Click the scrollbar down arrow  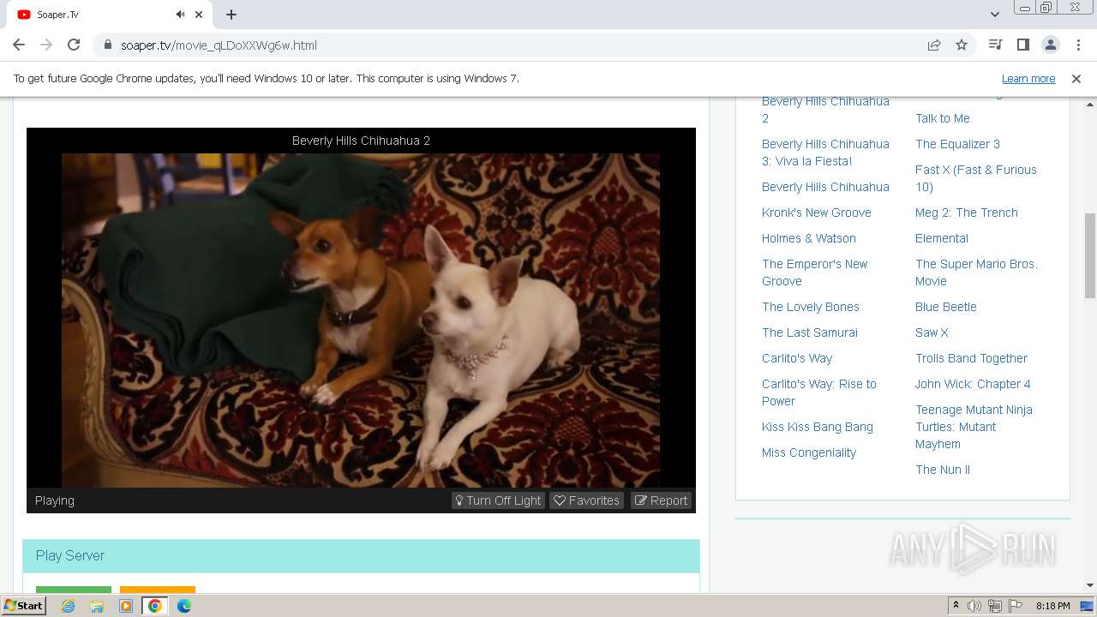1090,585
